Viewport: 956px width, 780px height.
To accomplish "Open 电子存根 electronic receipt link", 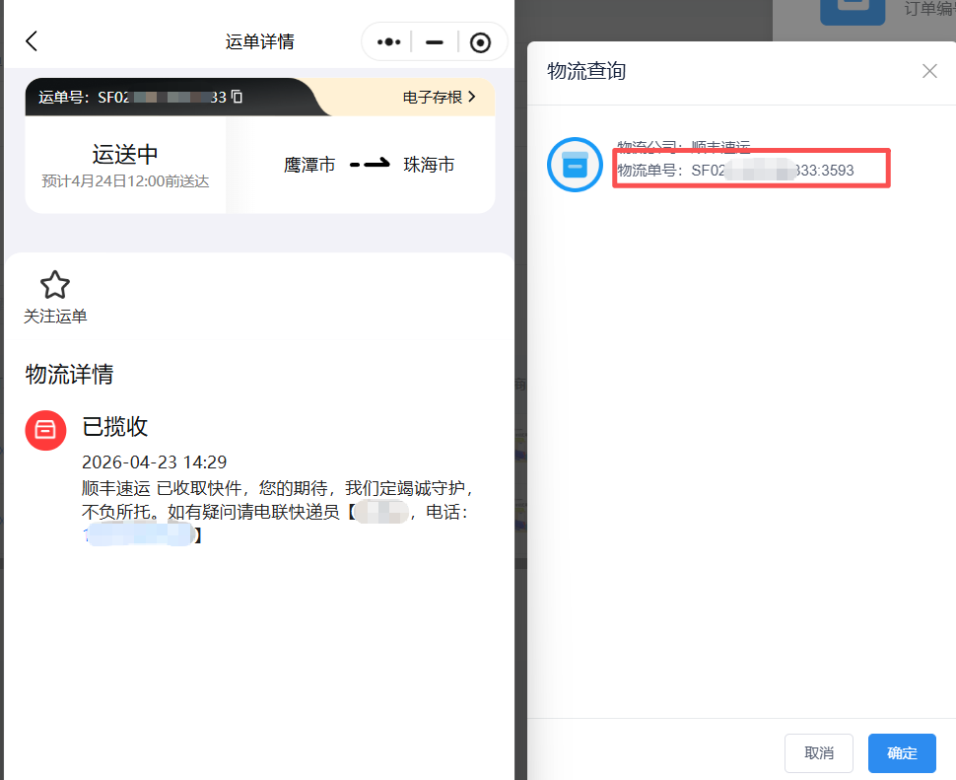I will [x=433, y=97].
